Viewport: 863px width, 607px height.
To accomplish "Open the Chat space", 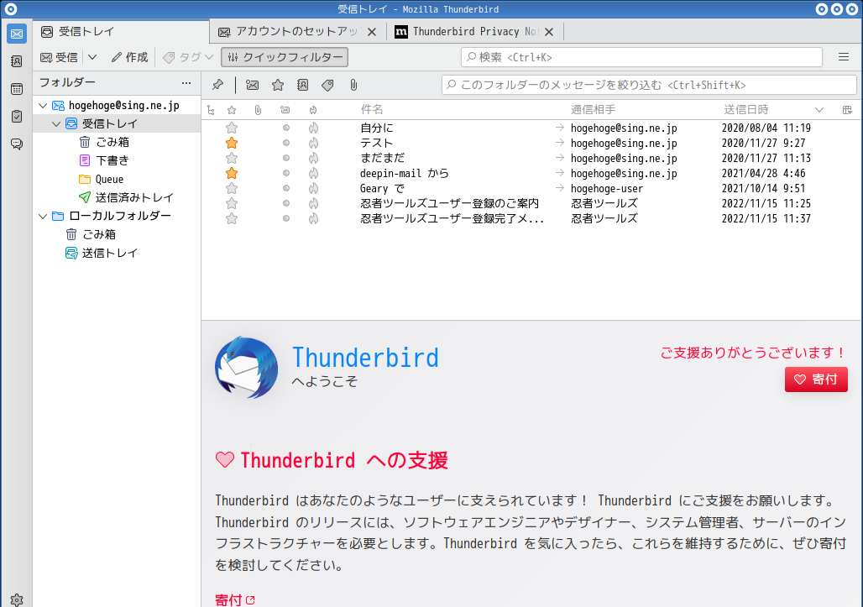I will (17, 144).
